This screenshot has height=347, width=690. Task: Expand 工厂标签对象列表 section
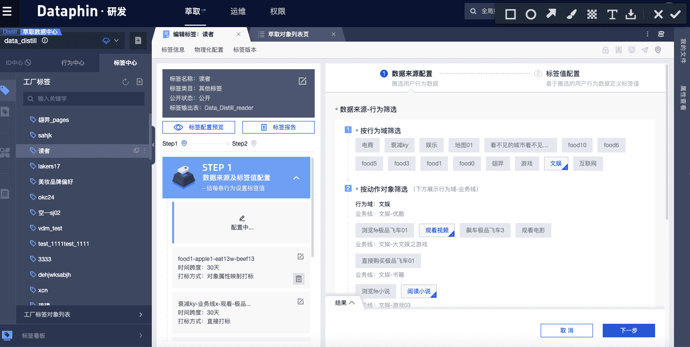[83, 315]
